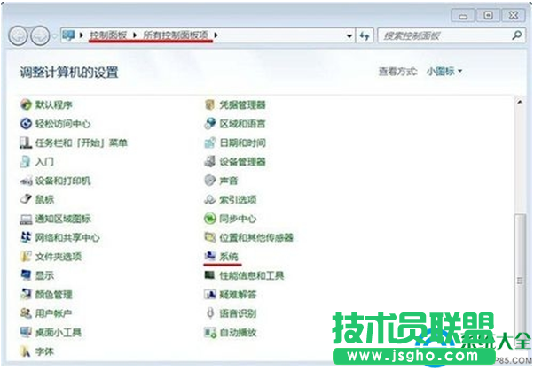Viewport: 534px width, 370px height.
Task: Click the 用户帐户 link text
Action: tap(53, 313)
